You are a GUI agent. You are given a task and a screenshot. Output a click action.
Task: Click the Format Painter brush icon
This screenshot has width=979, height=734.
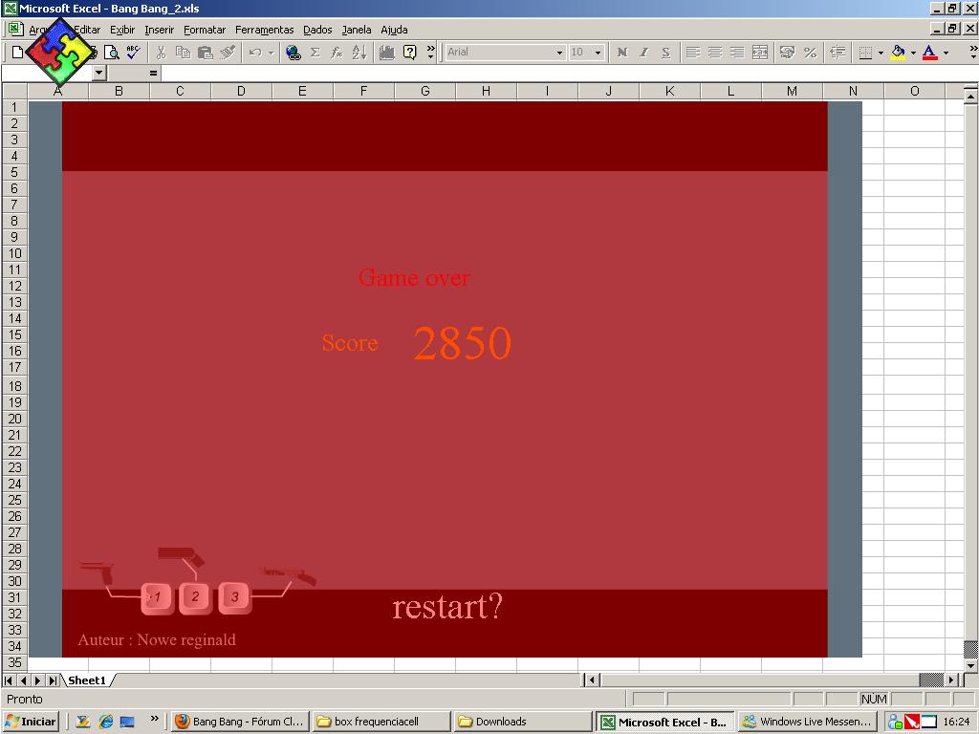228,53
